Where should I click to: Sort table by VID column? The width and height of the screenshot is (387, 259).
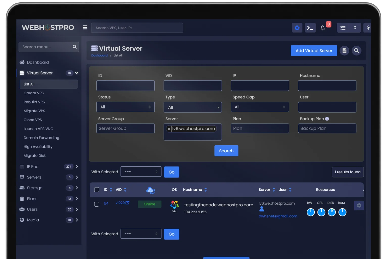point(125,190)
